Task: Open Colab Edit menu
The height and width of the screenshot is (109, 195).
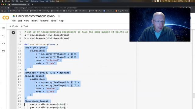Action: [x=19, y=21]
